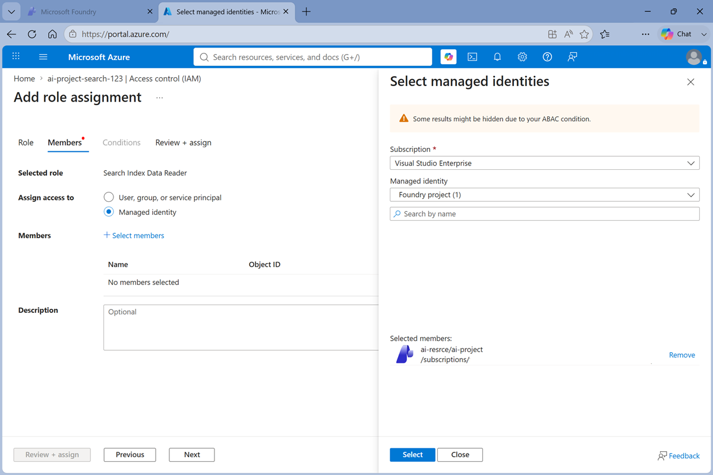
Task: Open Help and support question icon
Action: point(547,57)
